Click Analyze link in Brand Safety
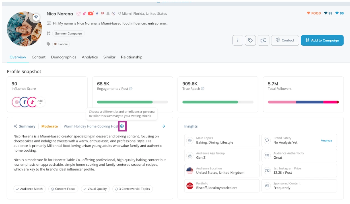 click(x=326, y=141)
